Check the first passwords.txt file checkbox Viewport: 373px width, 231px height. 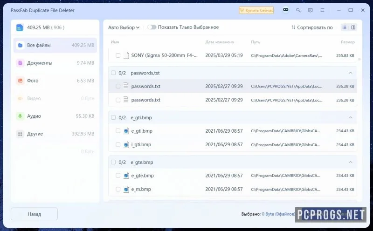pyautogui.click(x=118, y=86)
